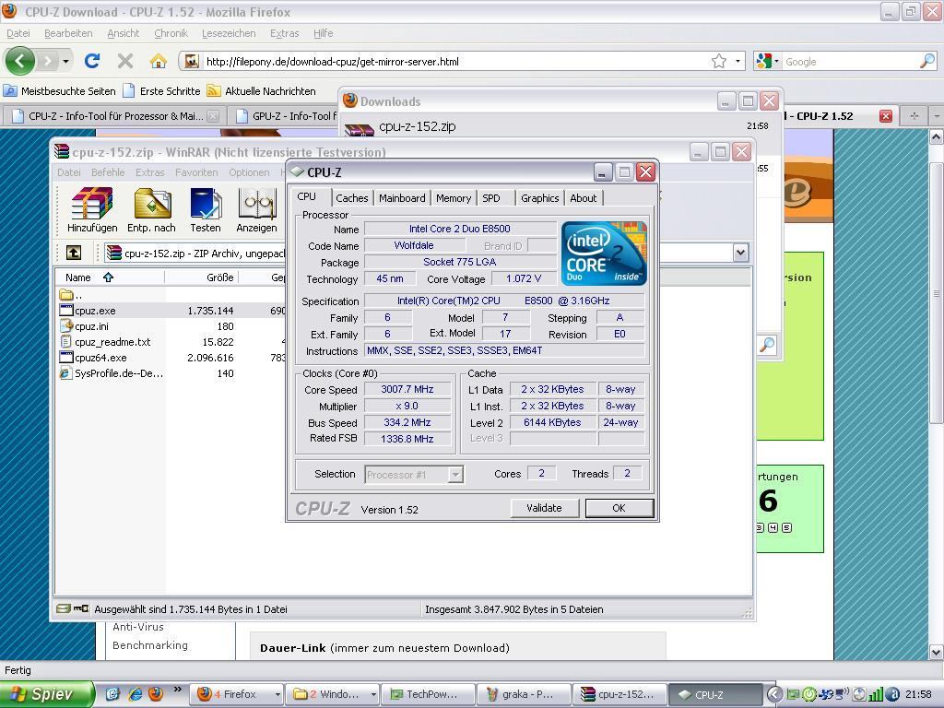Open WinRAR path dropdown arrow

[740, 253]
